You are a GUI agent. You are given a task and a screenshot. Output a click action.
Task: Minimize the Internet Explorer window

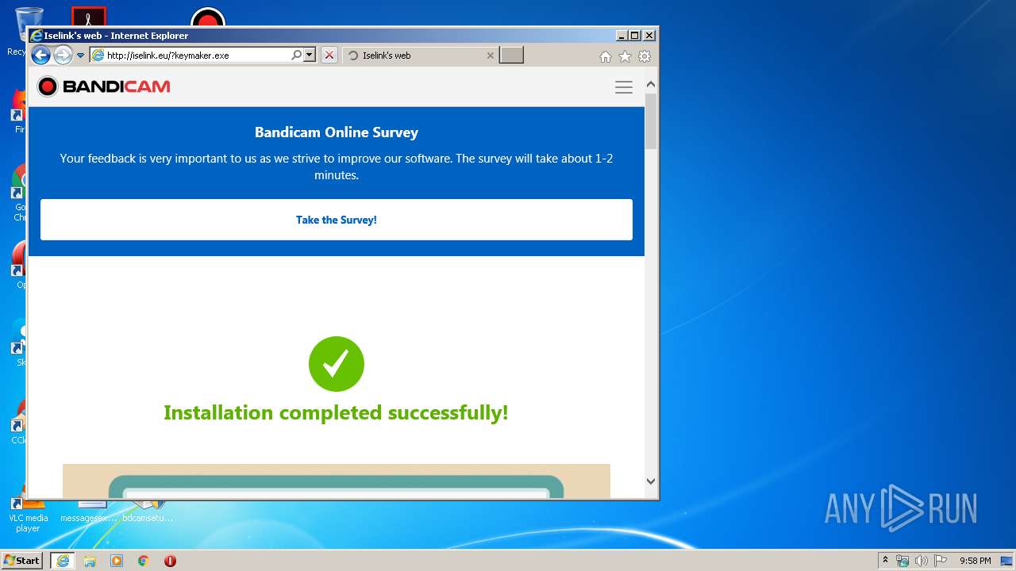(x=622, y=36)
